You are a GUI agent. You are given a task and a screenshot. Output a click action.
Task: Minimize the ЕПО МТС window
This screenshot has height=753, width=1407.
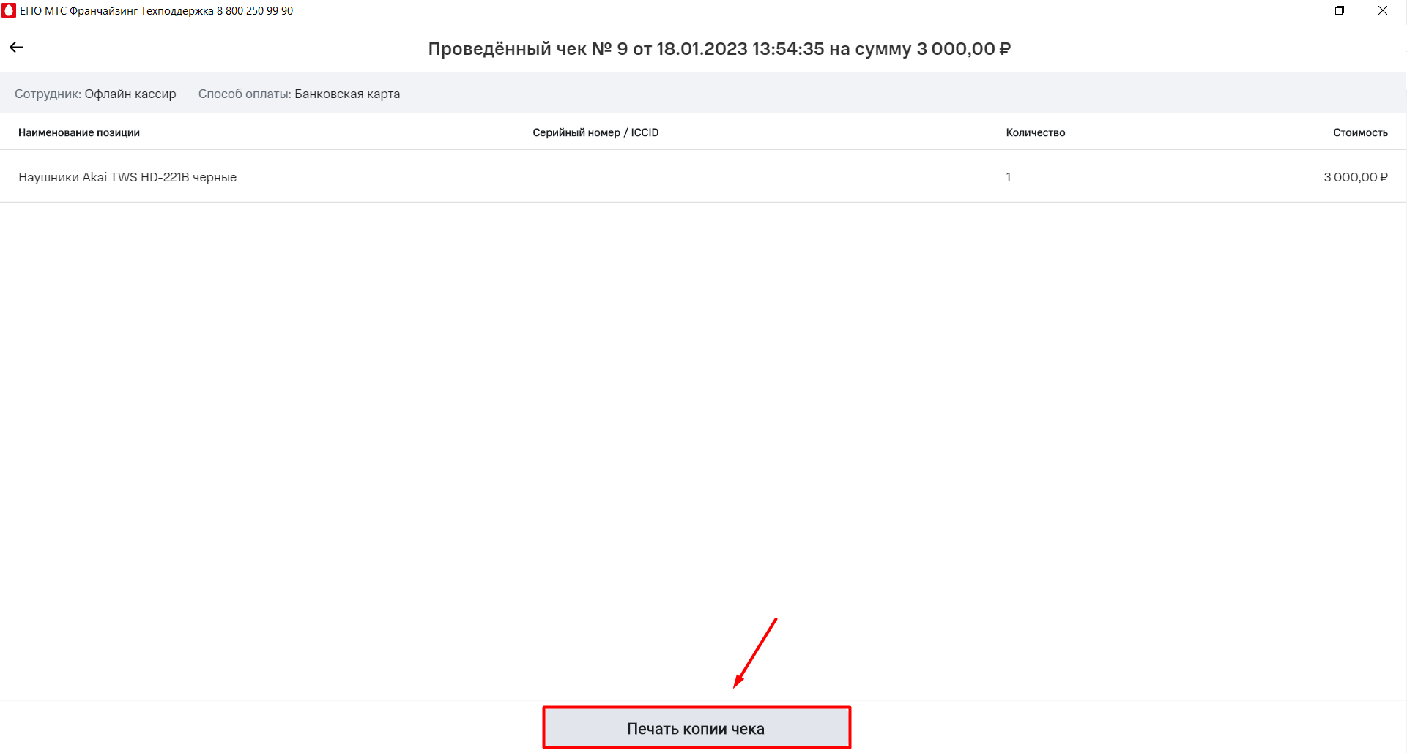[x=1297, y=11]
